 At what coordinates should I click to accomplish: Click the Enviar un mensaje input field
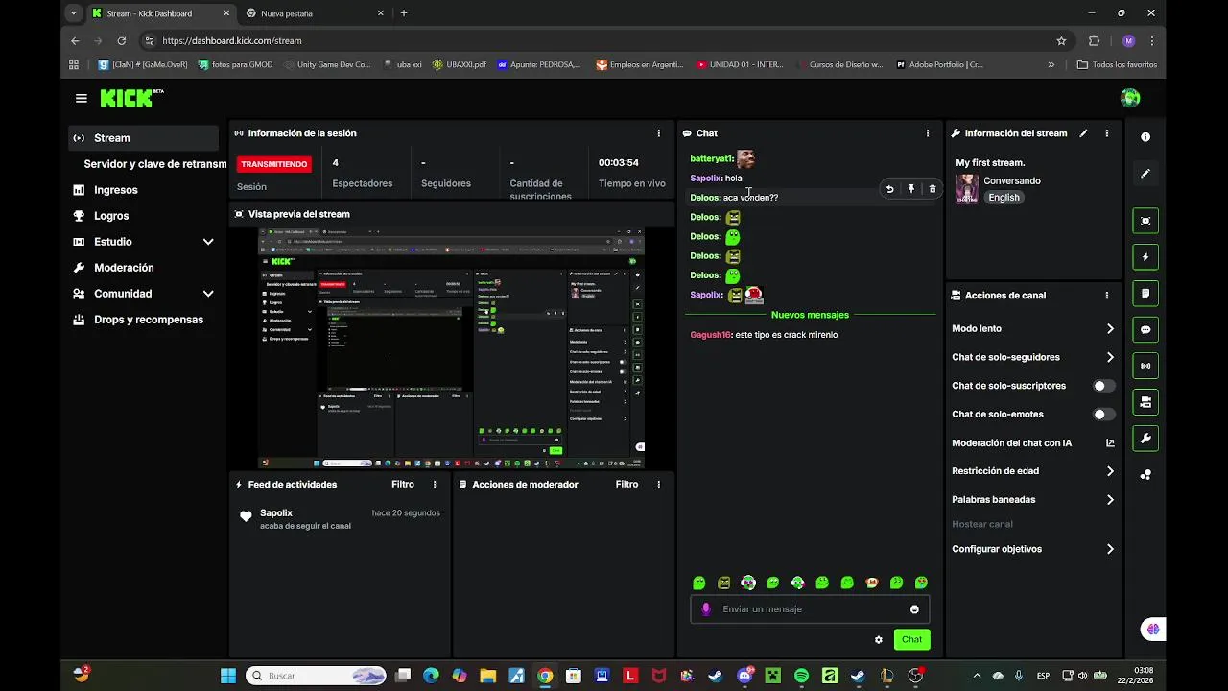click(x=809, y=609)
